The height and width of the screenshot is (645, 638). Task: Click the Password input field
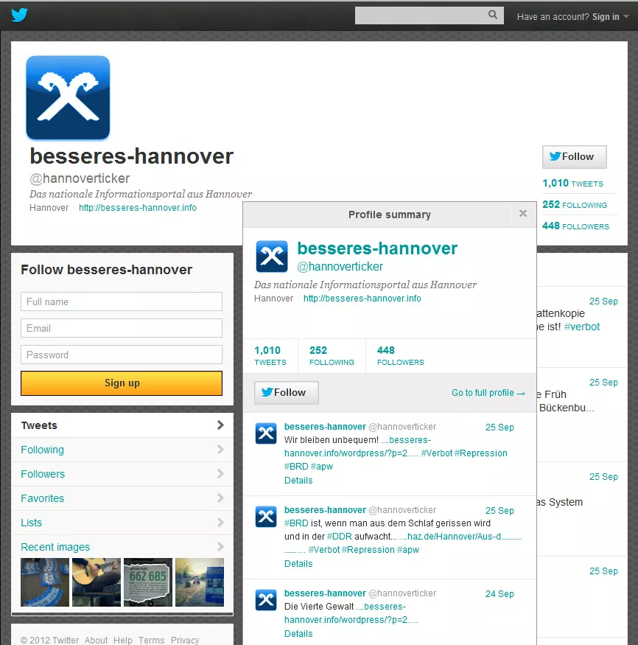pyautogui.click(x=122, y=355)
